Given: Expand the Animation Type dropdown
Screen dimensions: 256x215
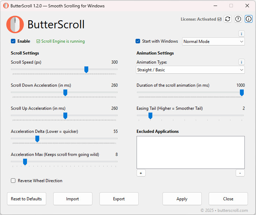Looking at the screenshot, I should click(x=191, y=70).
